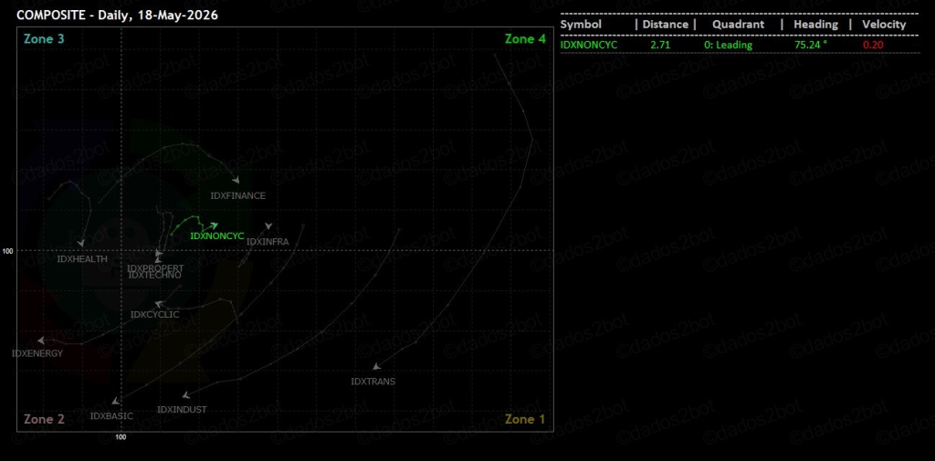Click the IDXCYCLIC arrowhead marker

[x=158, y=304]
